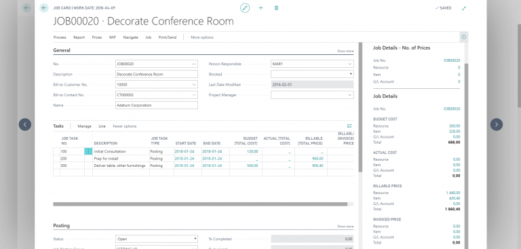This screenshot has height=249, width=521.
Task: Click the collapse window arrows icon
Action: click(464, 8)
